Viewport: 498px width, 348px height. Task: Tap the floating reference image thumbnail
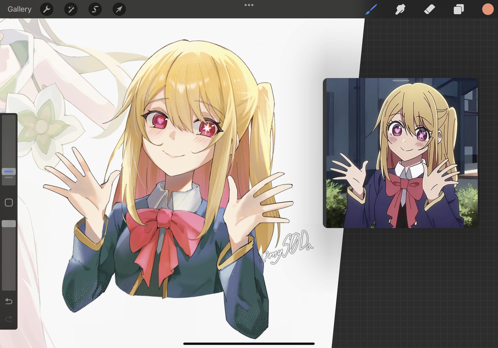tap(401, 153)
